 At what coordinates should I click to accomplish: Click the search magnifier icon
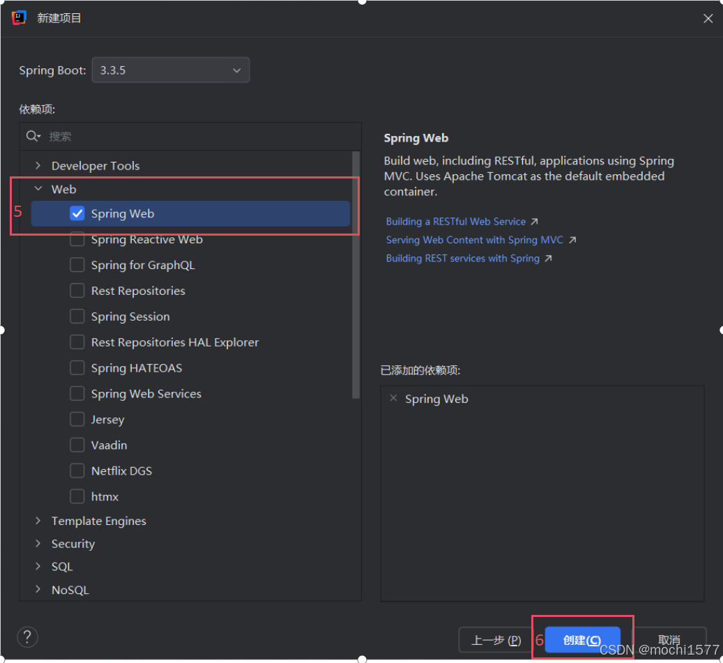(x=33, y=136)
